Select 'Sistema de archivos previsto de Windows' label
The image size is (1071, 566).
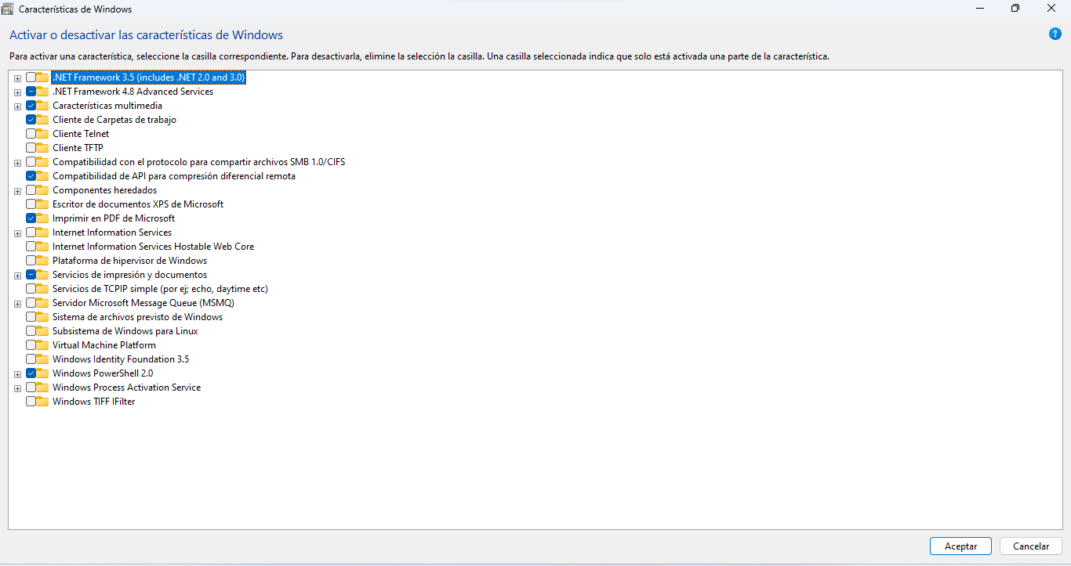[137, 317]
